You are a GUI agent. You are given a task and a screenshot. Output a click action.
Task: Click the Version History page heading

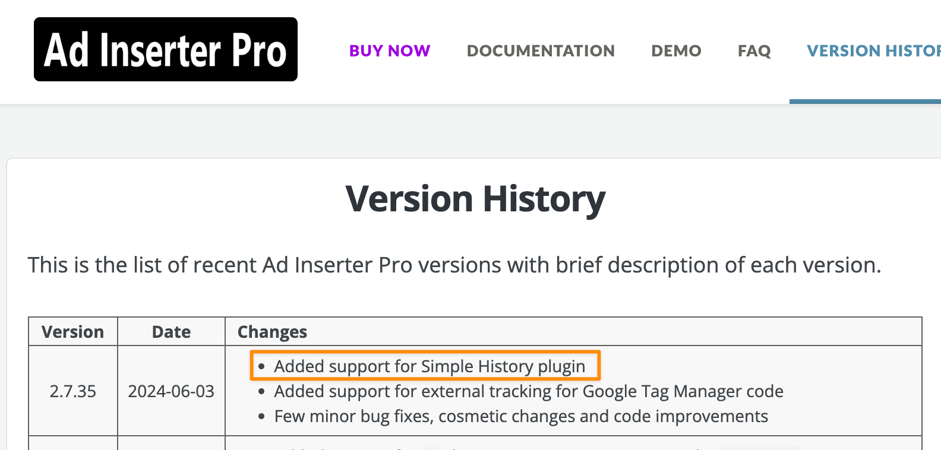475,198
